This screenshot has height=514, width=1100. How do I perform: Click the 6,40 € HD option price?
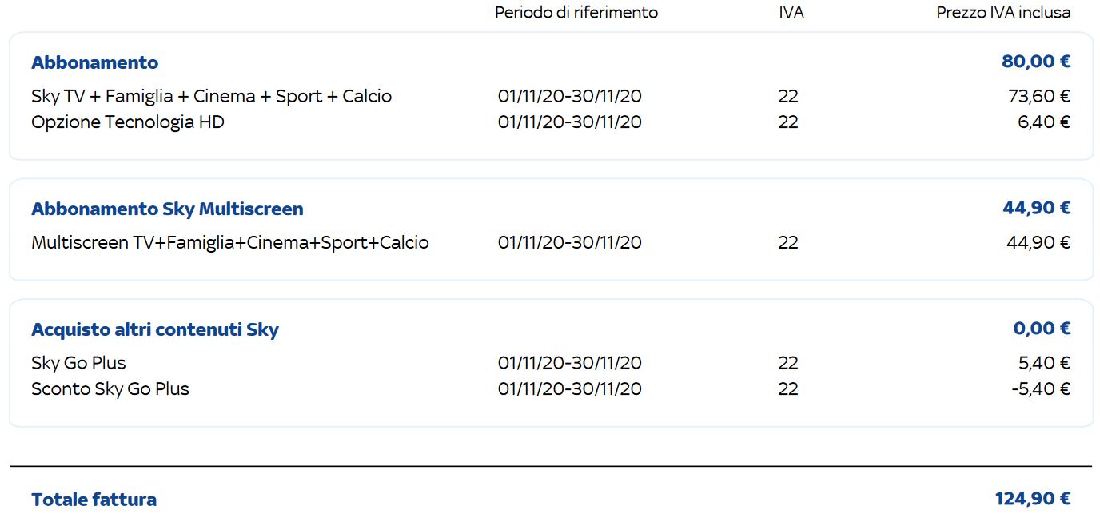(x=1044, y=122)
